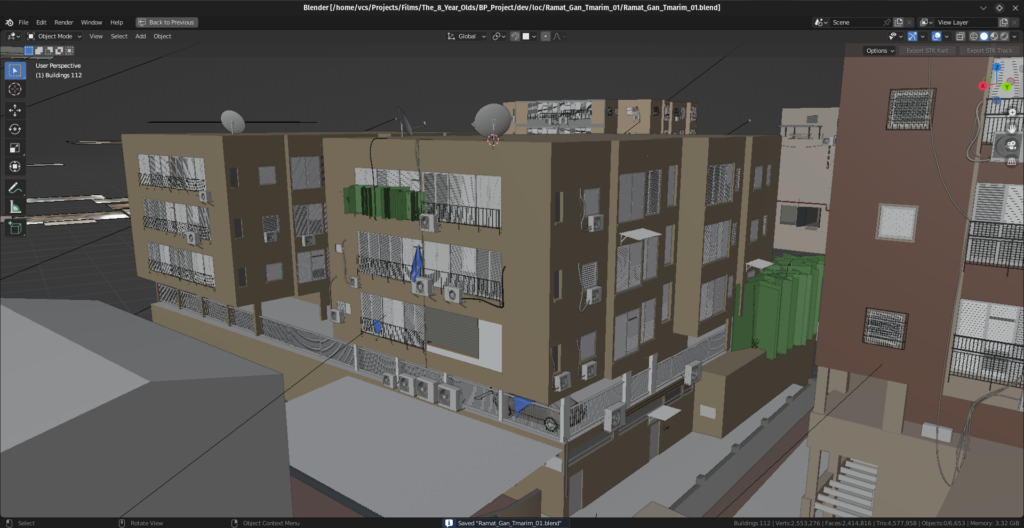This screenshot has width=1024, height=528.
Task: Activate the Rotate tool
Action: click(x=15, y=129)
